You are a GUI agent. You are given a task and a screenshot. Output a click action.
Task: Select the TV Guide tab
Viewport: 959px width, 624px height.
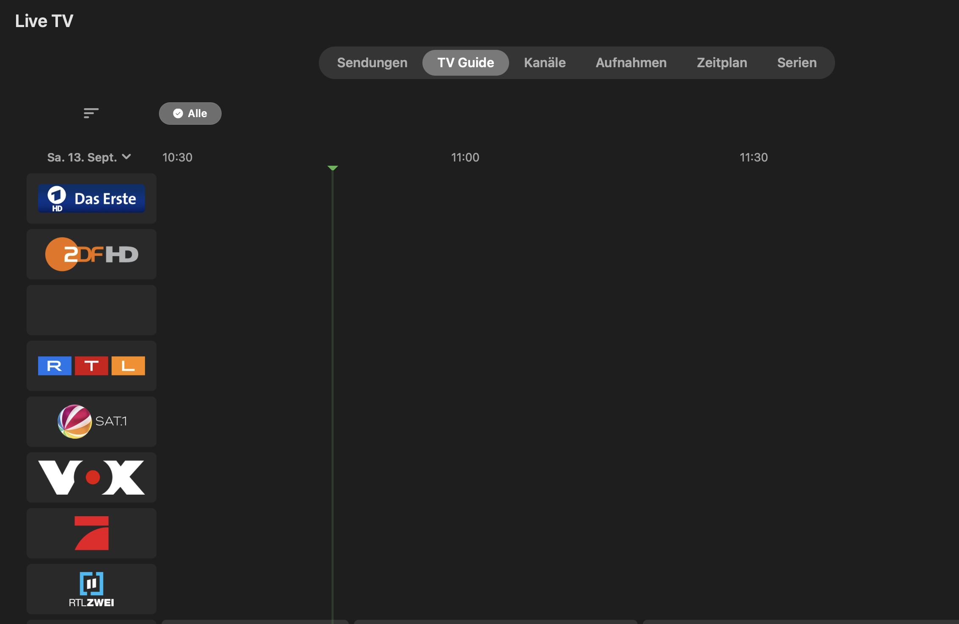click(x=466, y=63)
